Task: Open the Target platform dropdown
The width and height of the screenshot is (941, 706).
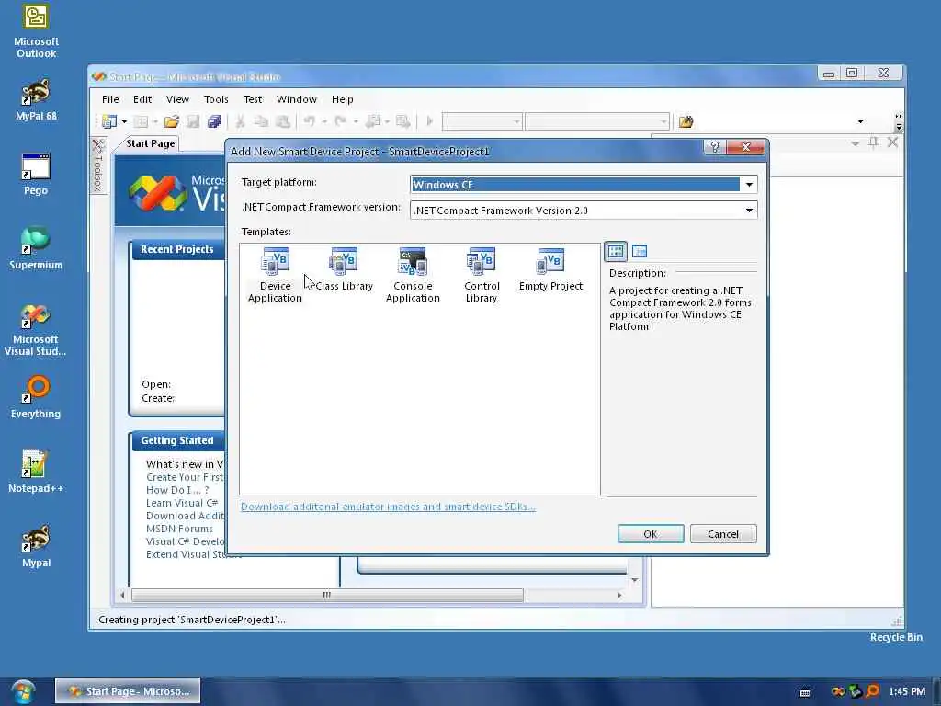Action: 749,185
